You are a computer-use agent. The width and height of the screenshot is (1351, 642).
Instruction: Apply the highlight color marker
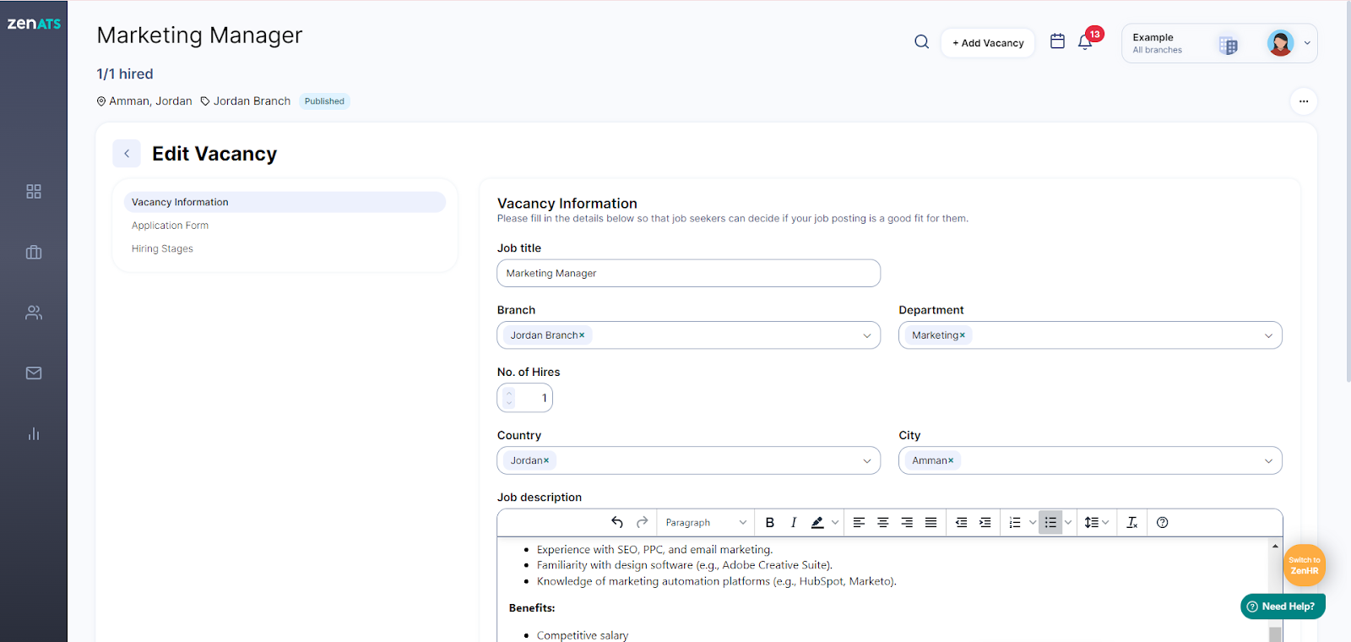(817, 522)
